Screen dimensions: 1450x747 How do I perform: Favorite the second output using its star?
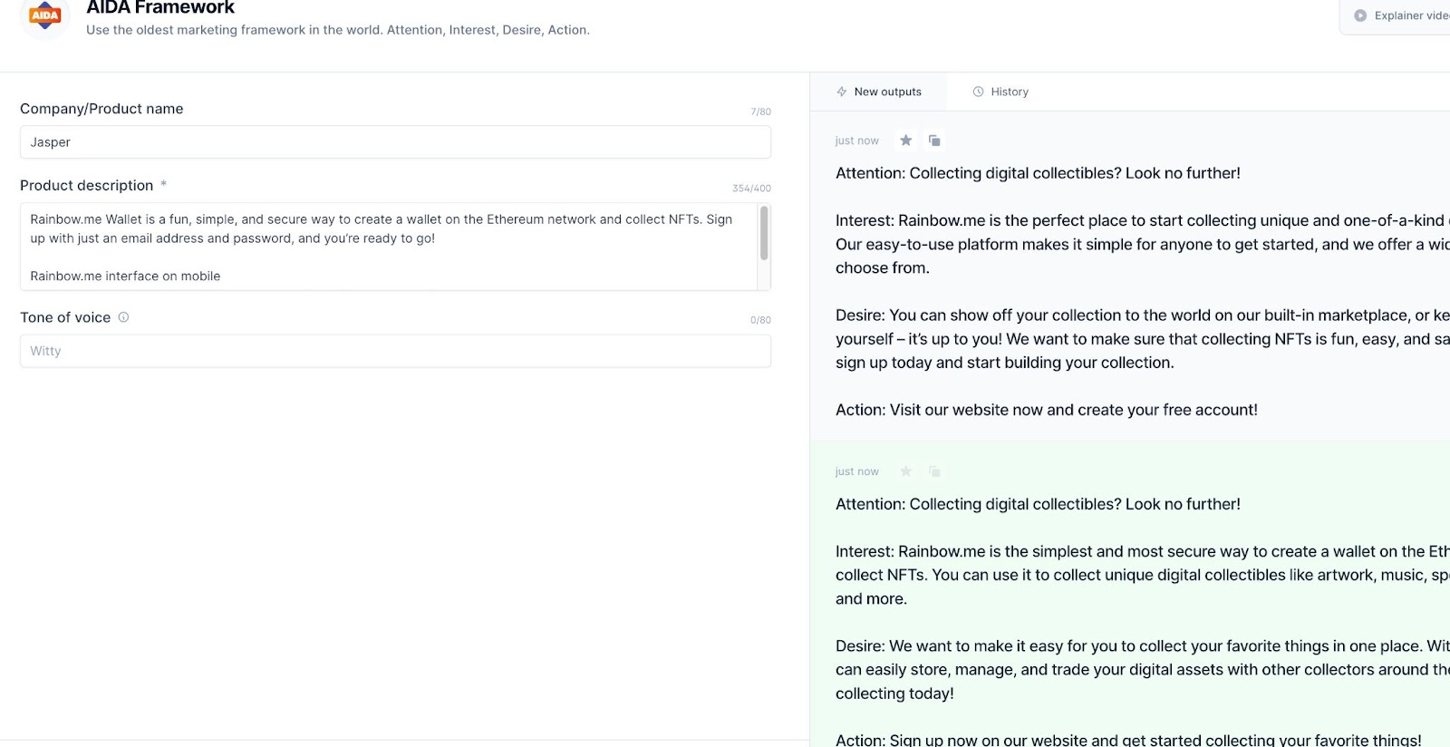click(905, 471)
